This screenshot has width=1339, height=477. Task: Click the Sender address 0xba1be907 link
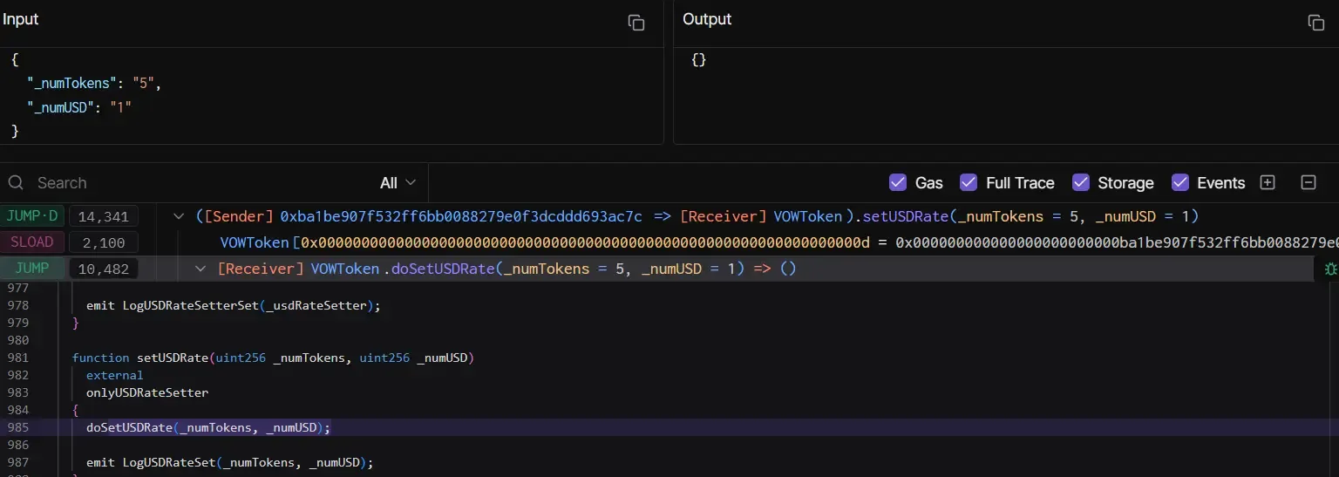461,216
